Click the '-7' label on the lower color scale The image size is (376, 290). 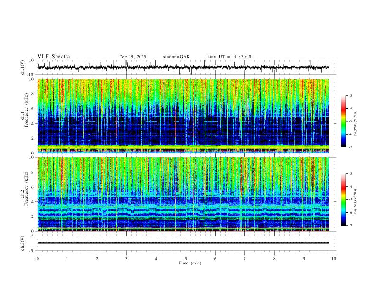click(x=350, y=226)
